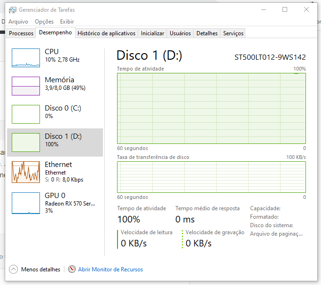Click the ST500LT012-9WS142 model text

[x=270, y=57]
